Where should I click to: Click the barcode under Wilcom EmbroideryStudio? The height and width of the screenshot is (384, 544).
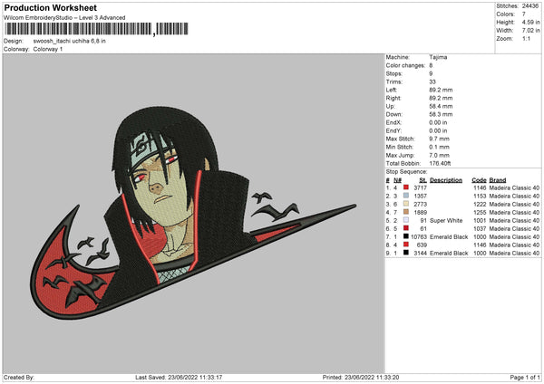(96, 29)
